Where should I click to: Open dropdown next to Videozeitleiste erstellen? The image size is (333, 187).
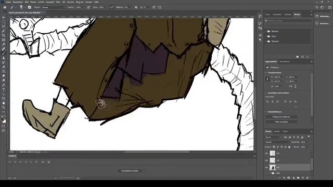pos(145,171)
